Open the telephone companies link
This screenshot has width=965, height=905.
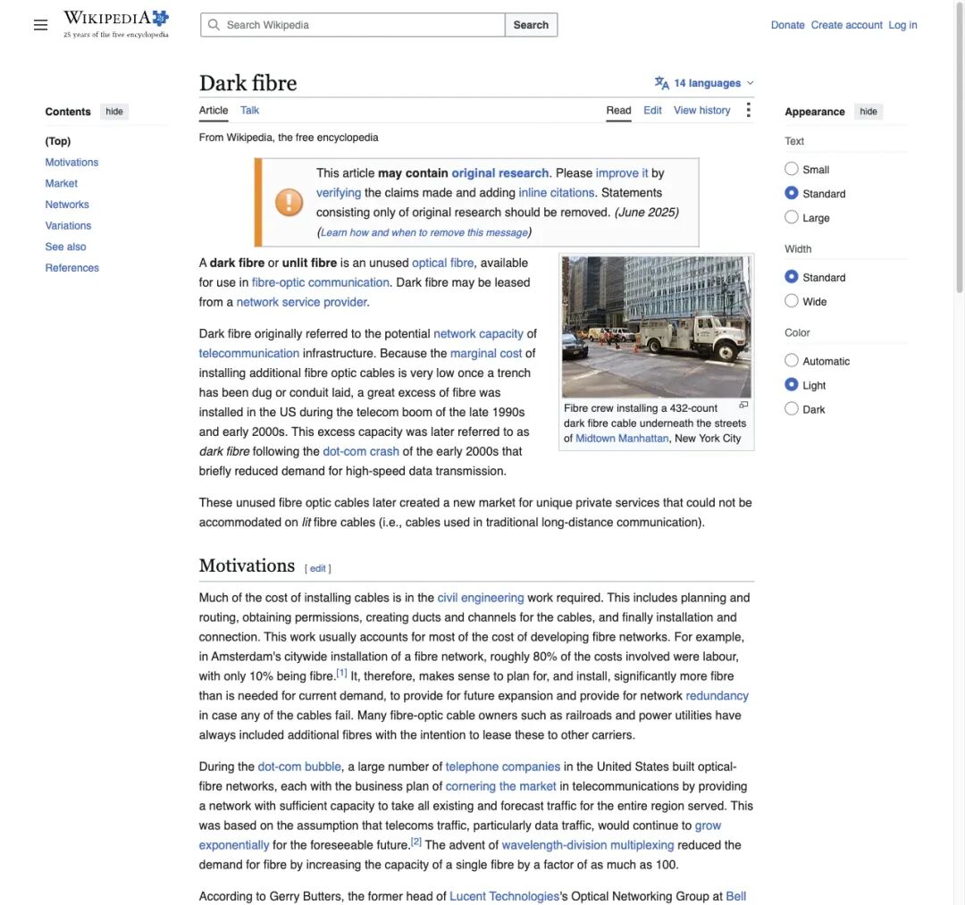[502, 767]
